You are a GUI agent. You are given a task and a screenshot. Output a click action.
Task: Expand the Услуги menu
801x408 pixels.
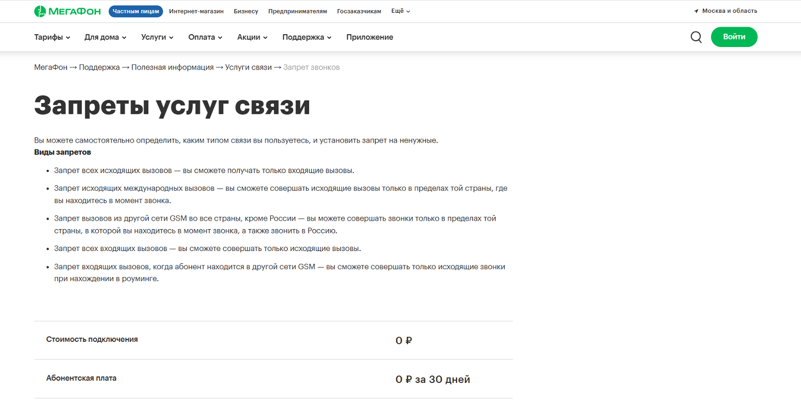[x=158, y=37]
